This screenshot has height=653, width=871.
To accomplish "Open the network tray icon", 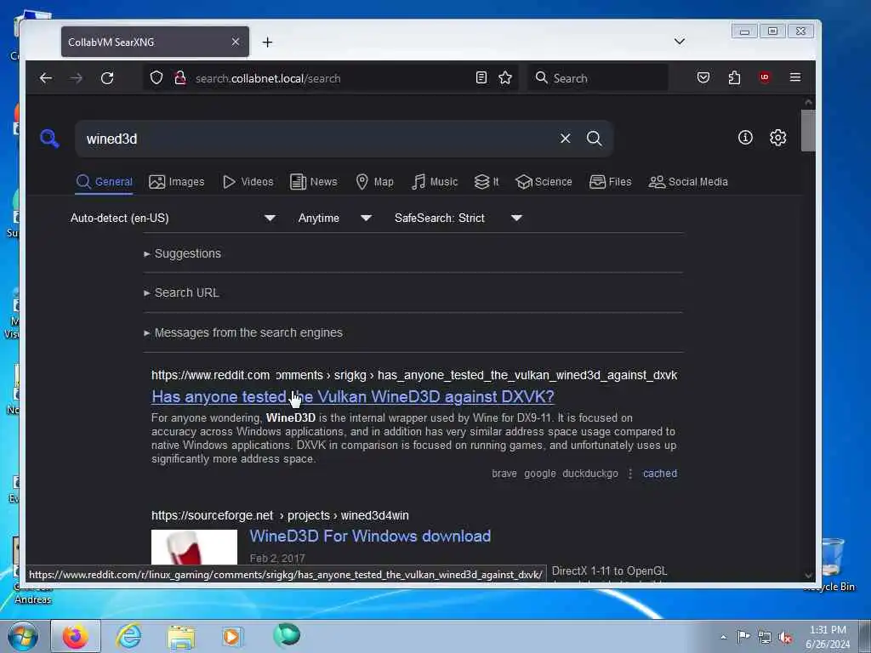I will tap(765, 638).
